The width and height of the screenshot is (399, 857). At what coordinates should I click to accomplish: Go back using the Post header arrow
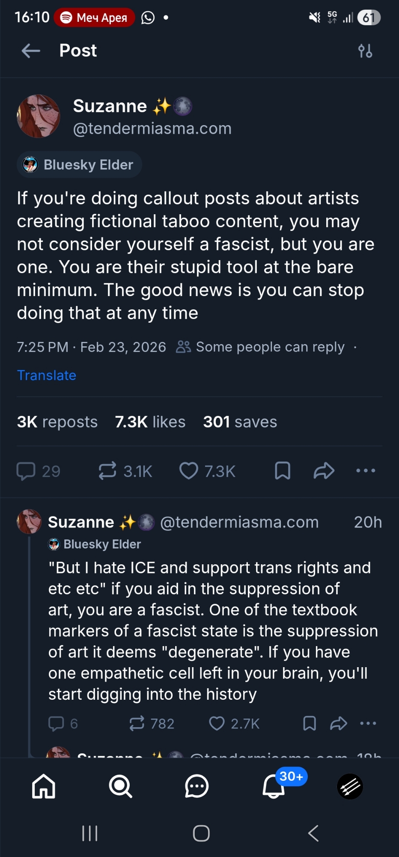tap(31, 51)
